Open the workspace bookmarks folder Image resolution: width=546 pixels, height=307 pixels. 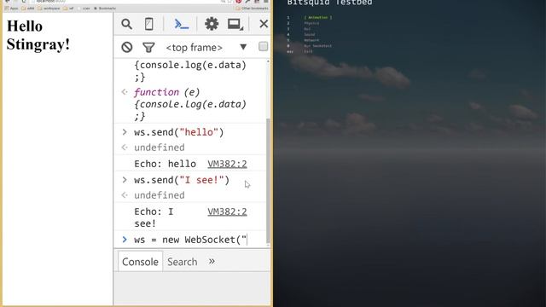click(x=49, y=8)
